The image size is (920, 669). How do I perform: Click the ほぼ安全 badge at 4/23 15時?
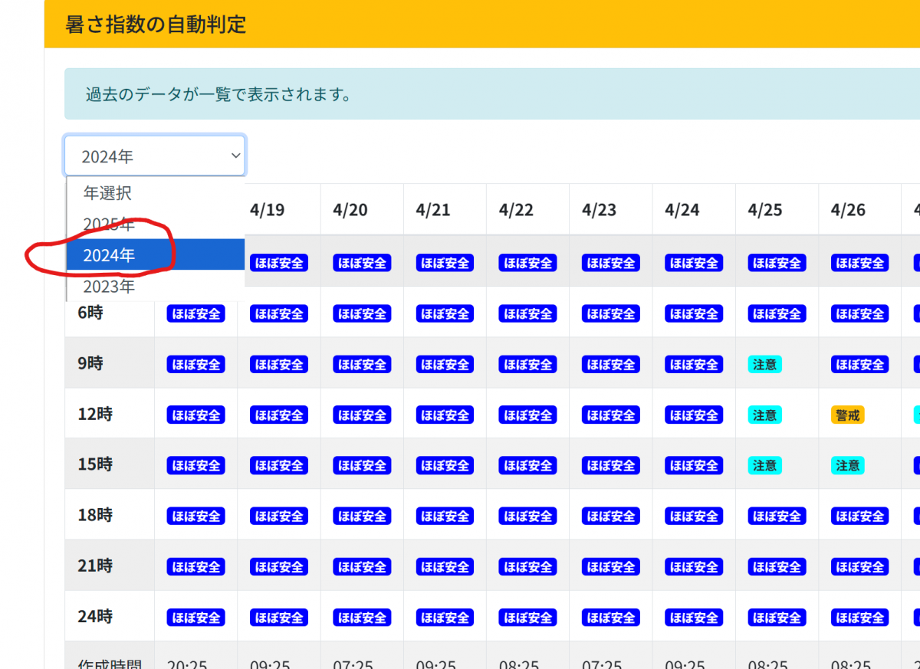(610, 465)
